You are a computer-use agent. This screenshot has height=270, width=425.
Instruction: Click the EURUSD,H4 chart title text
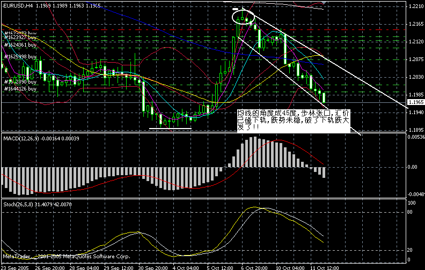coord(18,6)
